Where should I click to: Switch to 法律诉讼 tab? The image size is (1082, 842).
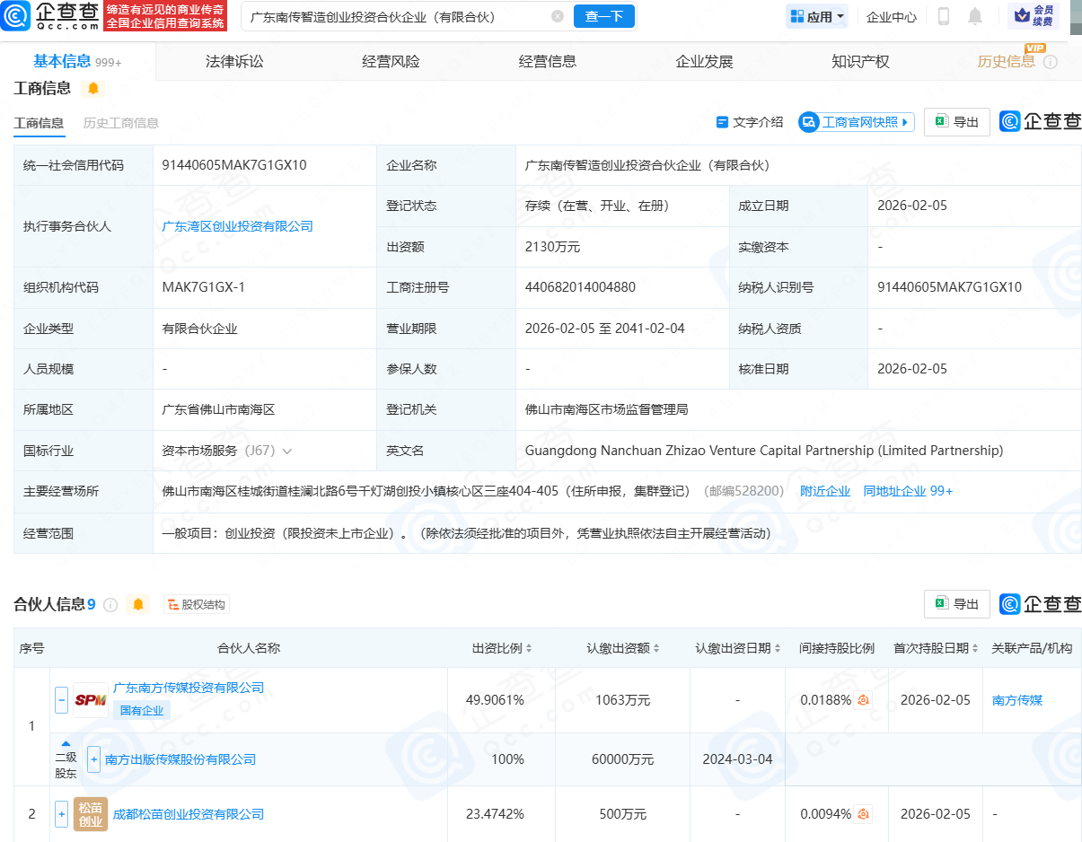pos(234,62)
